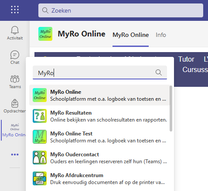Open Teams from the sidebar
The width and height of the screenshot is (208, 191).
[15, 82]
